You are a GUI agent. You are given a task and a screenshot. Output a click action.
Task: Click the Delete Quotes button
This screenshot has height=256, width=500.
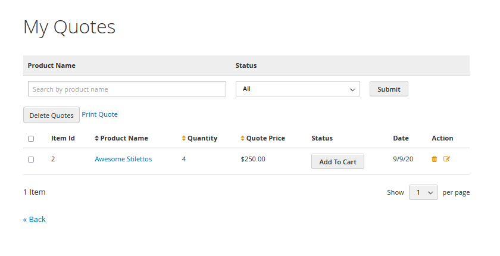(51, 115)
